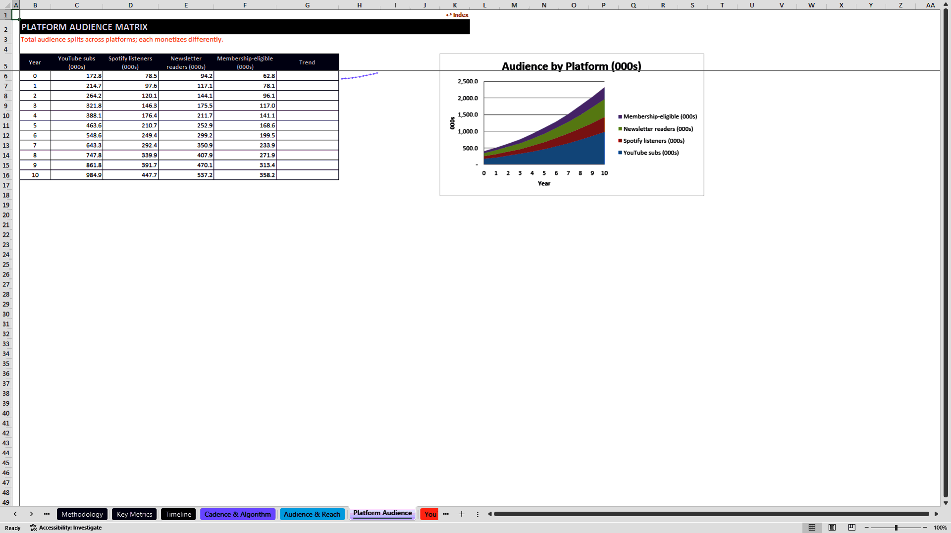Click vertical scrollbar up arrow
The width and height of the screenshot is (951, 533).
[946, 5]
